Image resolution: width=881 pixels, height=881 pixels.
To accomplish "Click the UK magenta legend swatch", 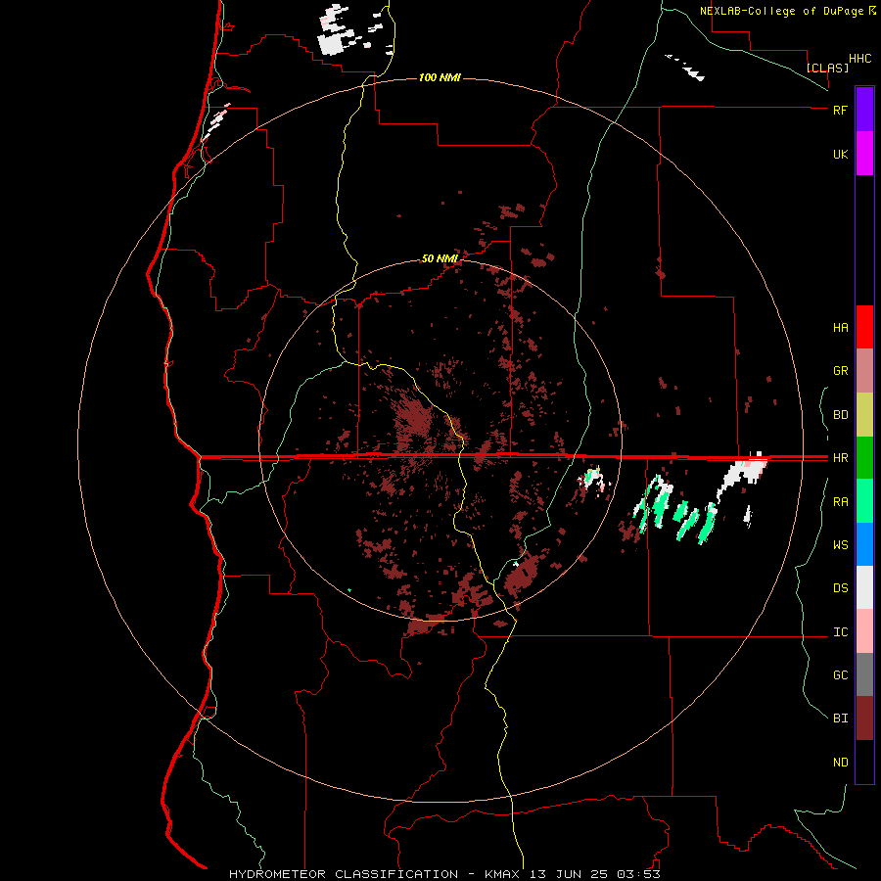I will (x=864, y=154).
